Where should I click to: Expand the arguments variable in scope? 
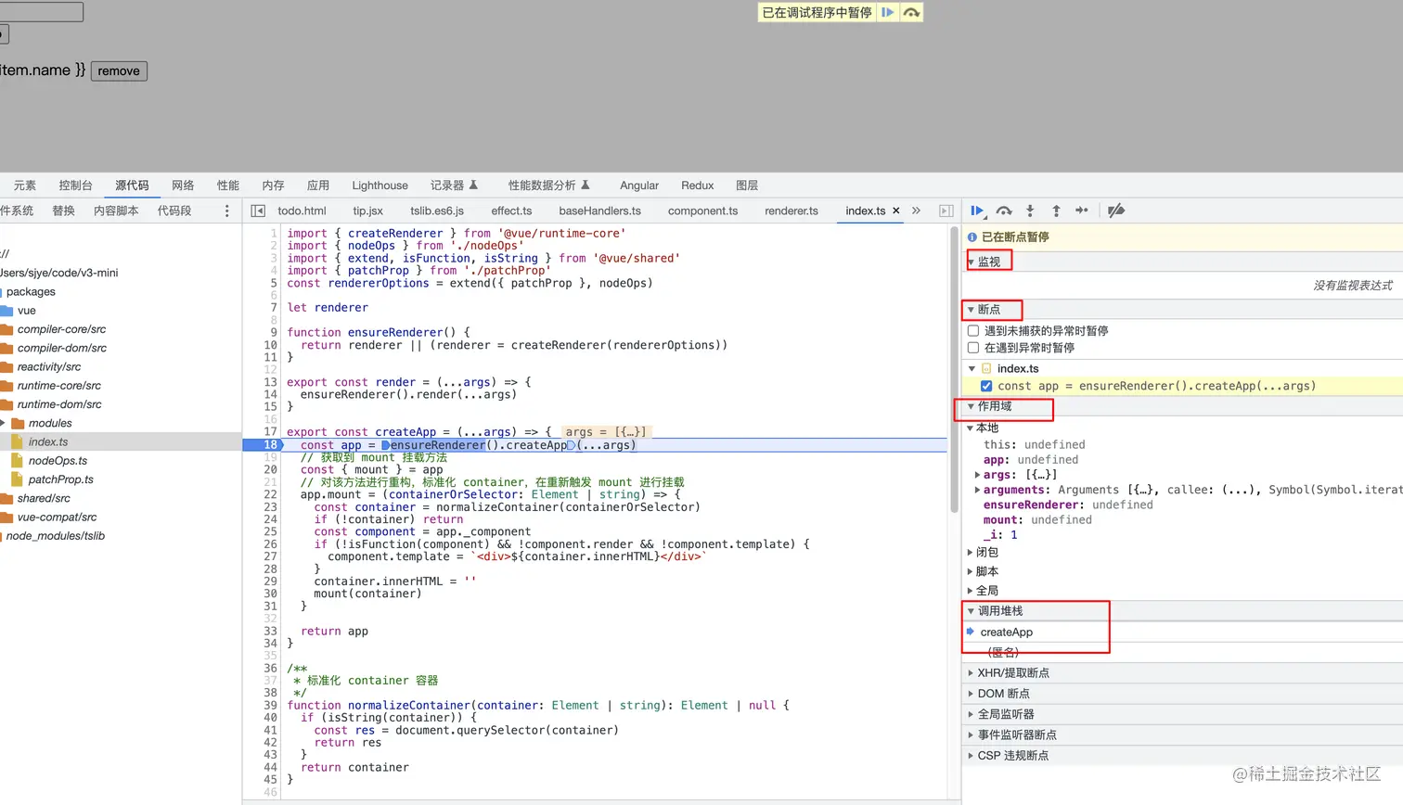(x=977, y=490)
